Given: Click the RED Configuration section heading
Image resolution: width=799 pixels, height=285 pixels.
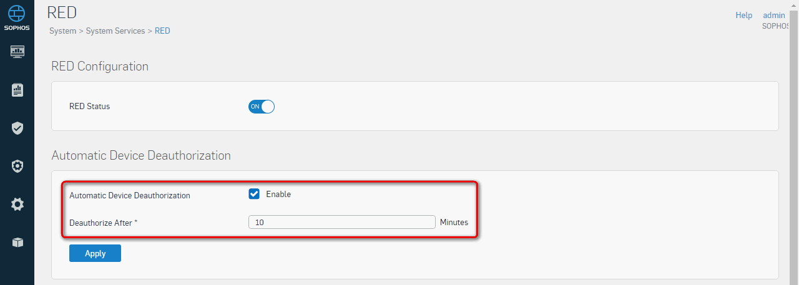Looking at the screenshot, I should (x=100, y=66).
